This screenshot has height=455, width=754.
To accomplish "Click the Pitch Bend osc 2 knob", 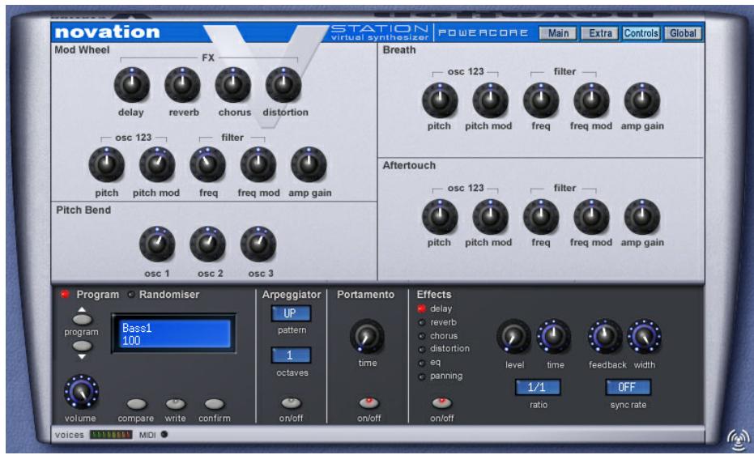I will 207,245.
